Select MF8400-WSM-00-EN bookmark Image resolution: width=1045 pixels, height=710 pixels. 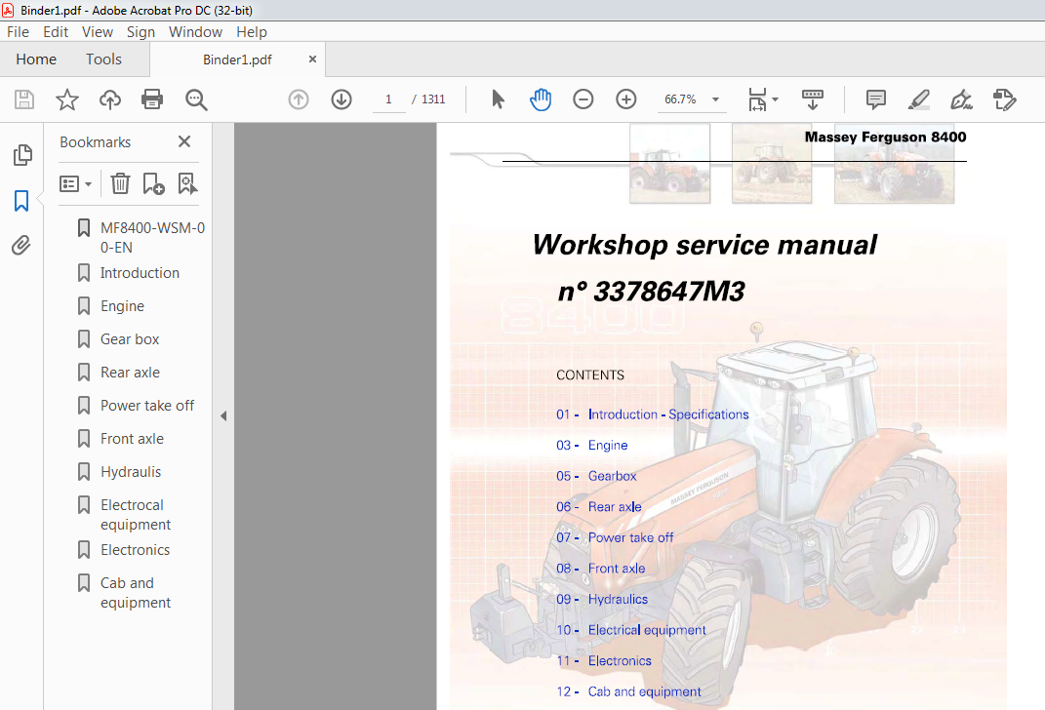pos(152,238)
